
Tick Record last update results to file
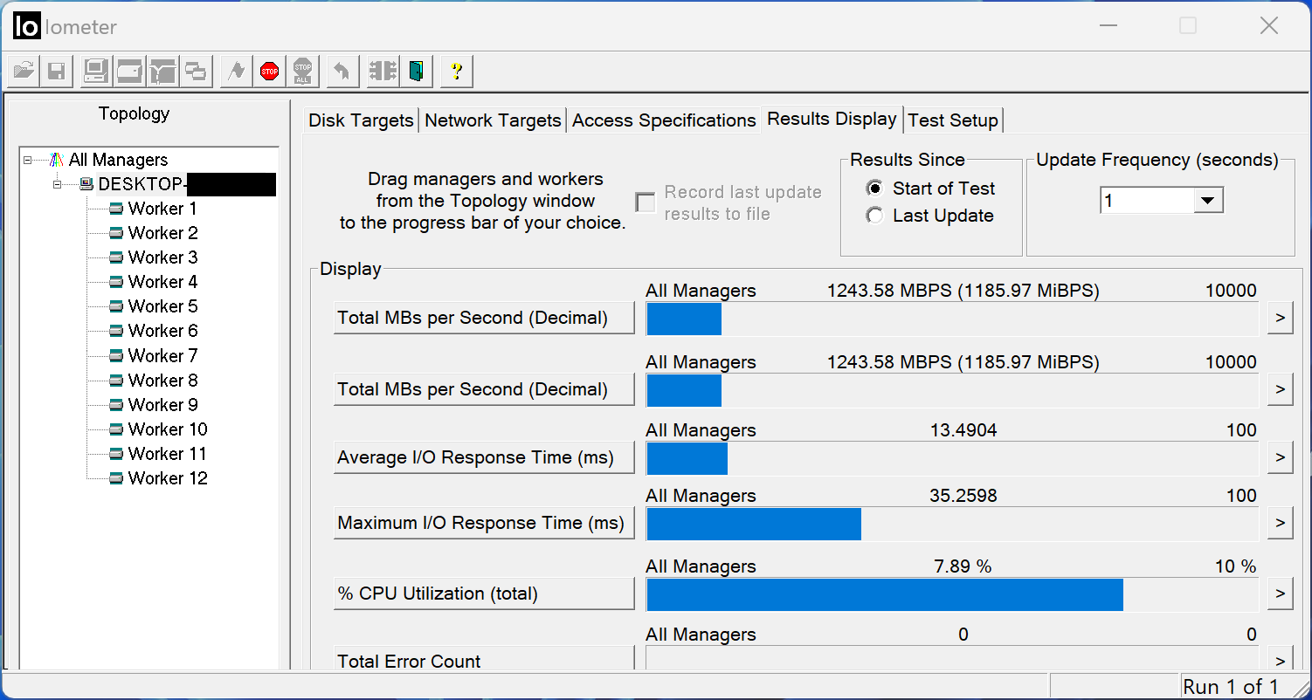pyautogui.click(x=646, y=202)
